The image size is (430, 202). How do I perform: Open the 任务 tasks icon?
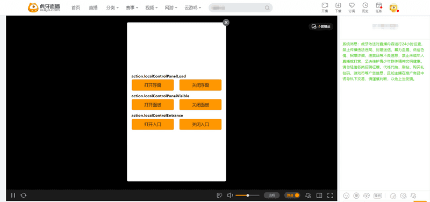click(379, 8)
